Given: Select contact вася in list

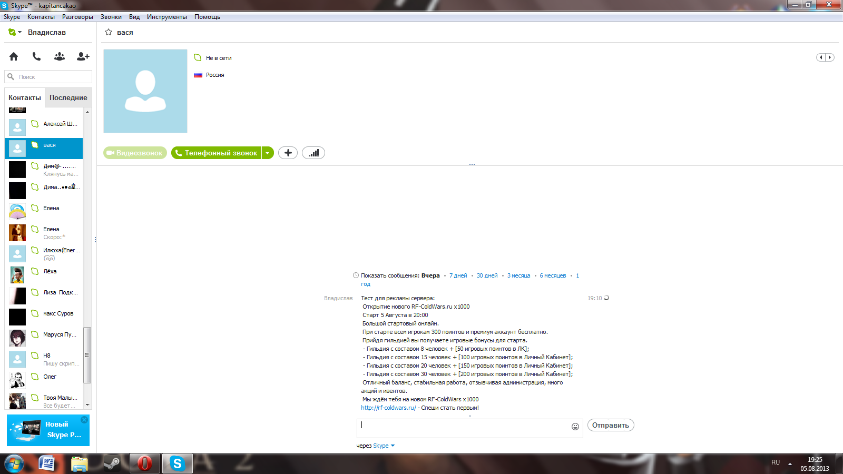Looking at the screenshot, I should point(44,148).
